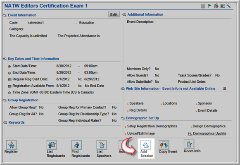Screen dimensions: 240x165
Task: Collapse the Group Registration section
Action: pos(5,100)
